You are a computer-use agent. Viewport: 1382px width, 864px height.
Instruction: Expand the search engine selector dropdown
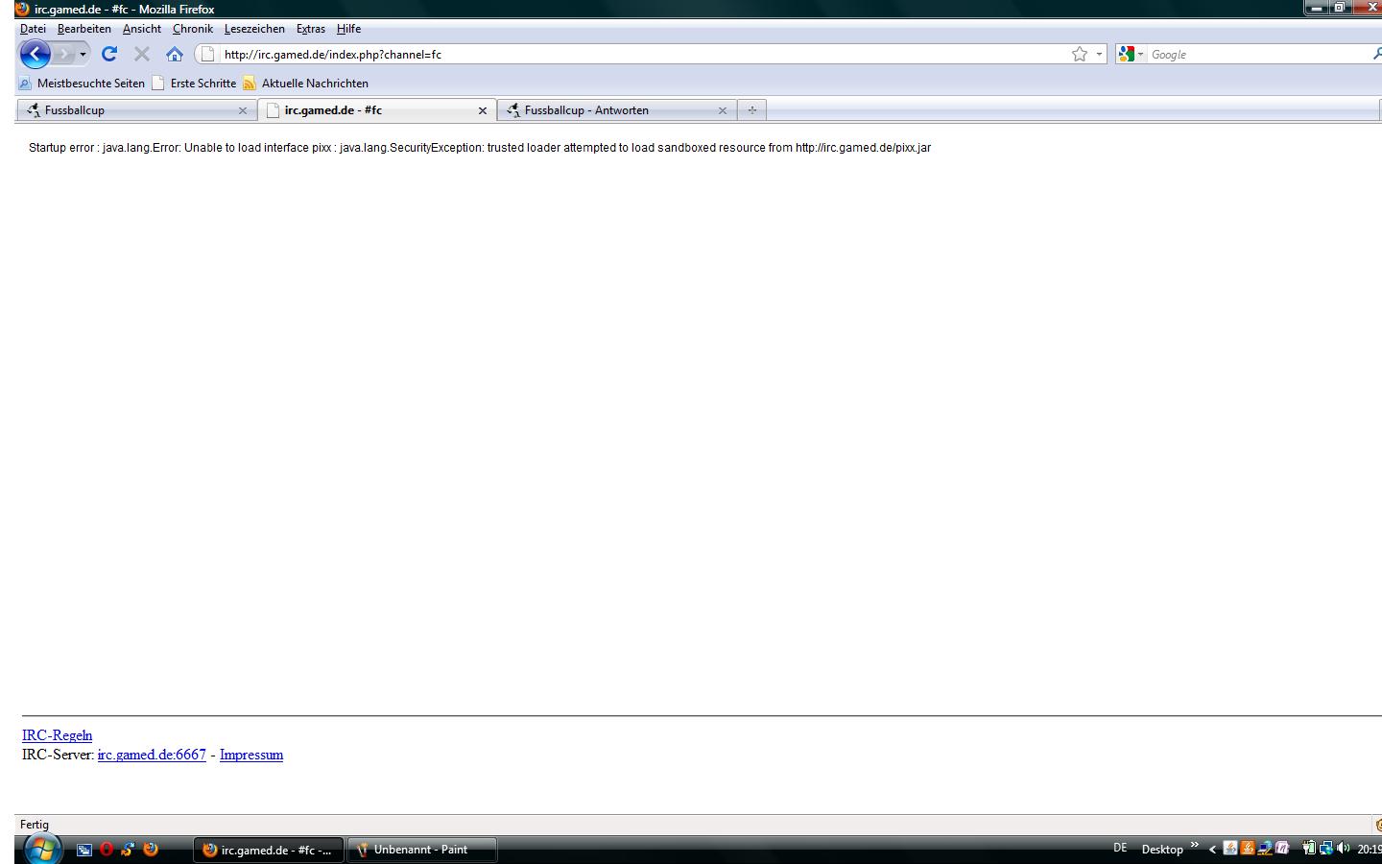(x=1140, y=55)
